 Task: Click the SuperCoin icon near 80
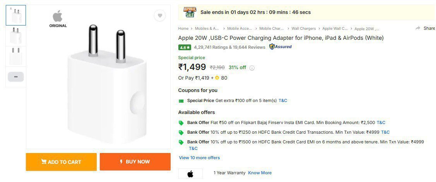[x=217, y=78]
